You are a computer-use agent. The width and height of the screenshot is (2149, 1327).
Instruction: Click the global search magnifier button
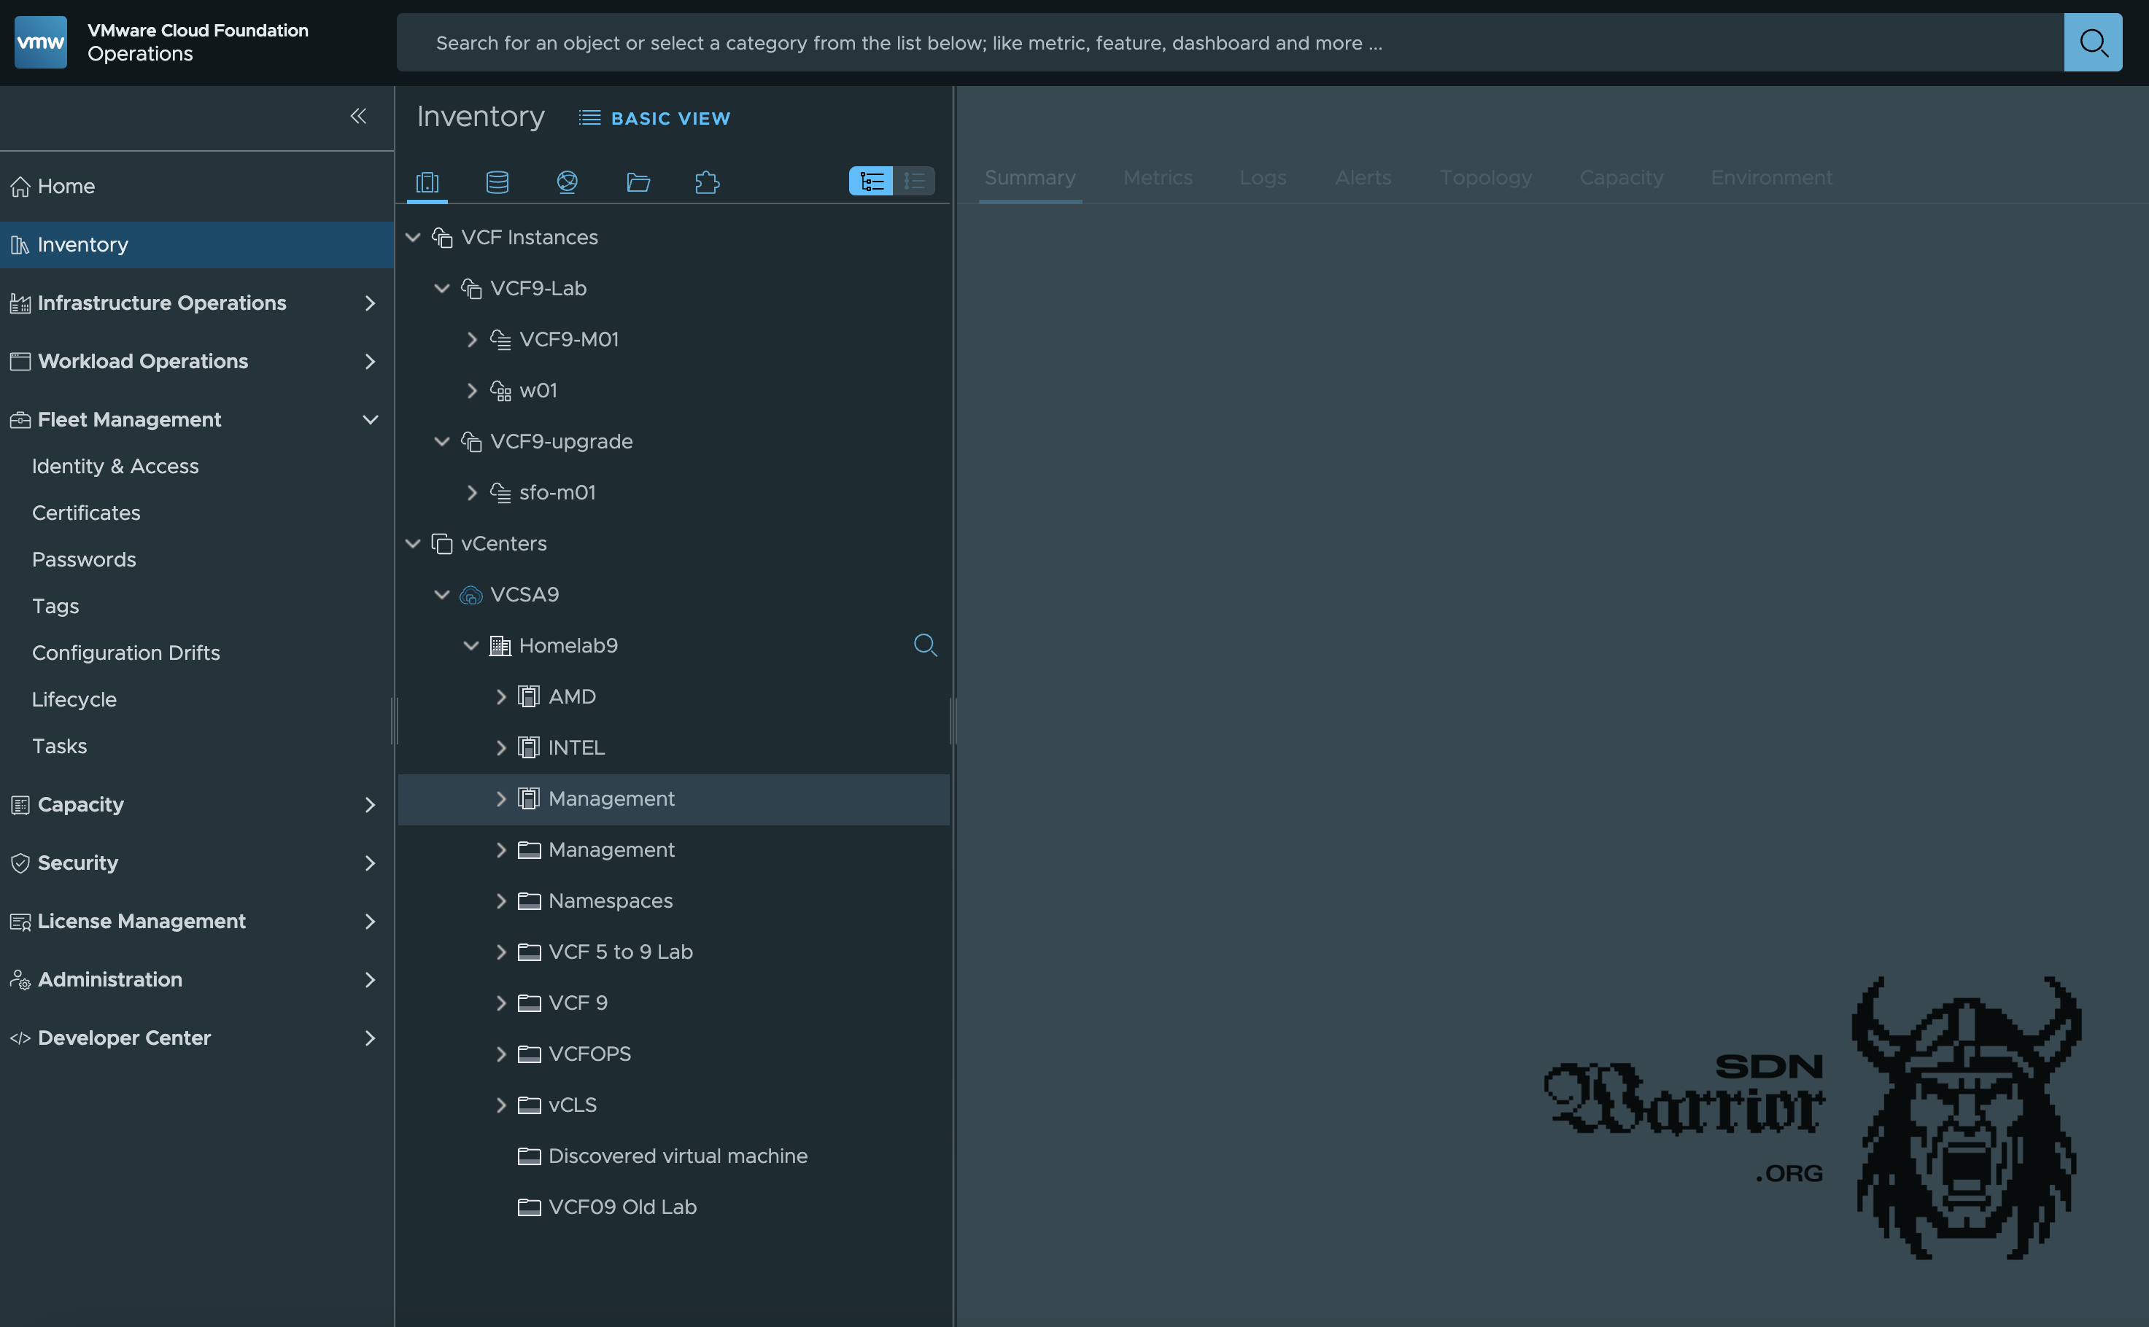[x=2092, y=42]
